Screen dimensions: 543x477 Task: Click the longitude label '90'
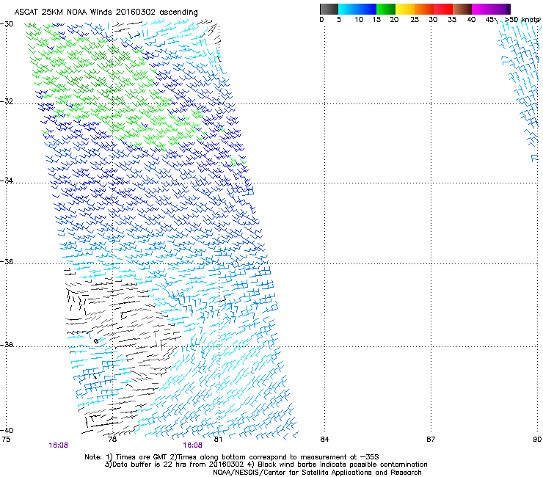pos(537,440)
